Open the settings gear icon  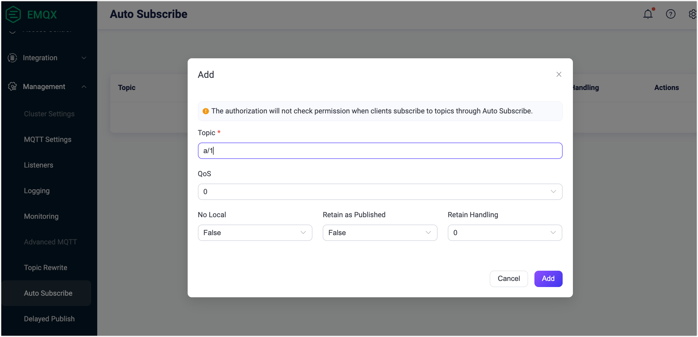[x=693, y=14]
